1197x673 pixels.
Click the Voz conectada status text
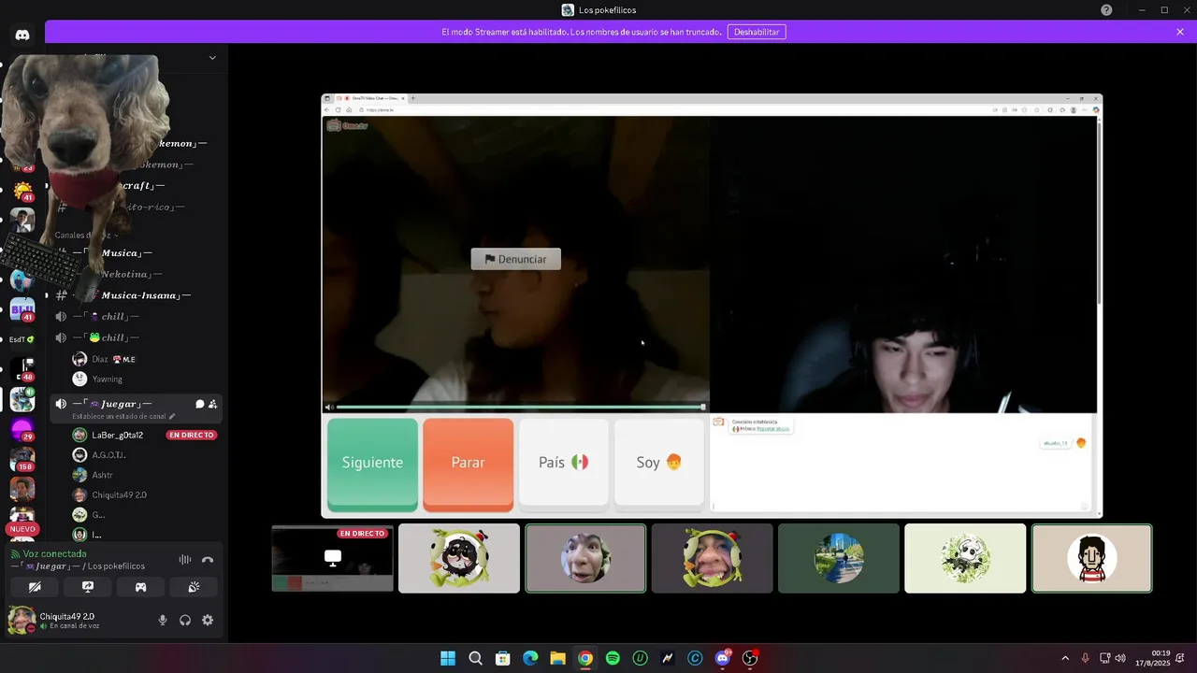point(54,553)
